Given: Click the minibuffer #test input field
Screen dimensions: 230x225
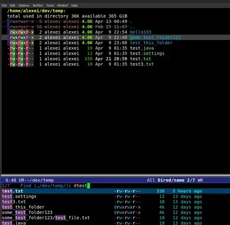Looking at the screenshot, I should click(82, 186).
